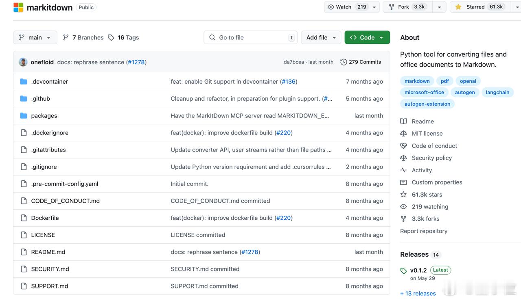Click the pulse icon beside Activity
Image resolution: width=521 pixels, height=301 pixels.
point(403,170)
